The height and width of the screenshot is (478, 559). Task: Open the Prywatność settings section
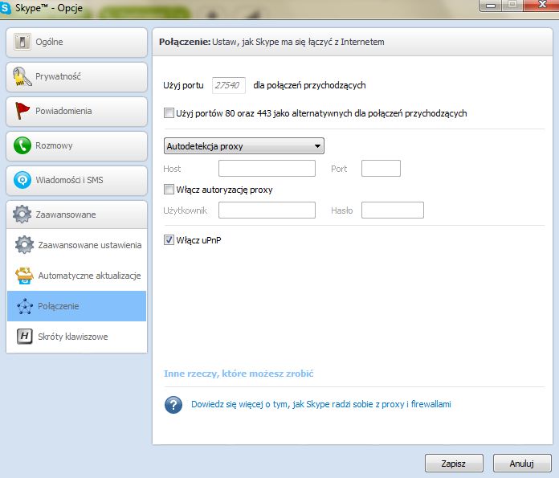[x=76, y=76]
